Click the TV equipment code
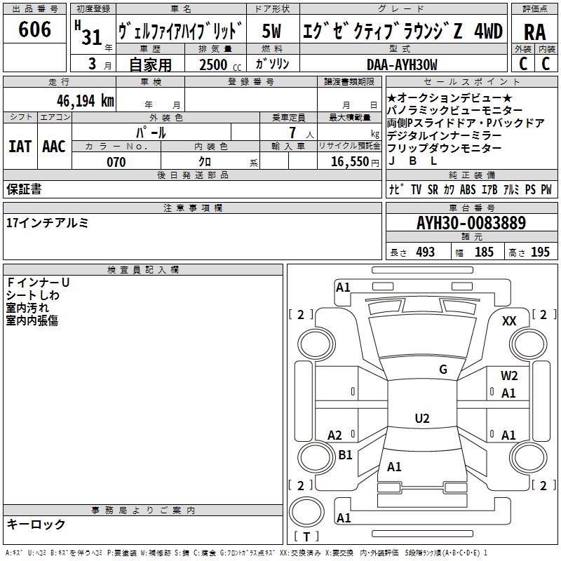The height and width of the screenshot is (561, 561). click(x=416, y=189)
